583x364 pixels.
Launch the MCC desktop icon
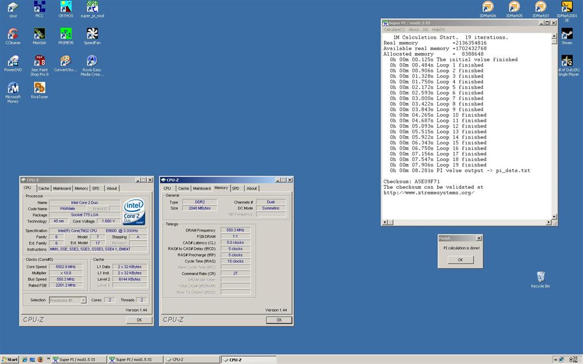pos(39,9)
